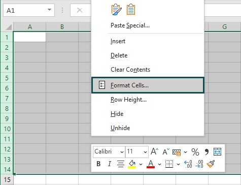Screen dimensions: 241x185
Task: Apply Accounting number format
Action: (177, 152)
